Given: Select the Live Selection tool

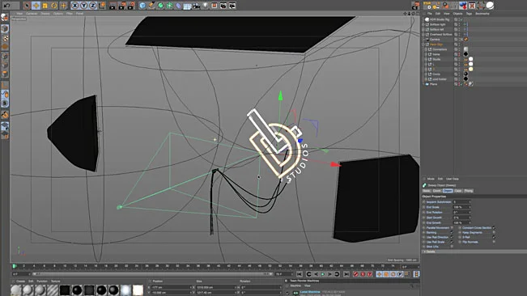Looking at the screenshot, I should (x=27, y=6).
